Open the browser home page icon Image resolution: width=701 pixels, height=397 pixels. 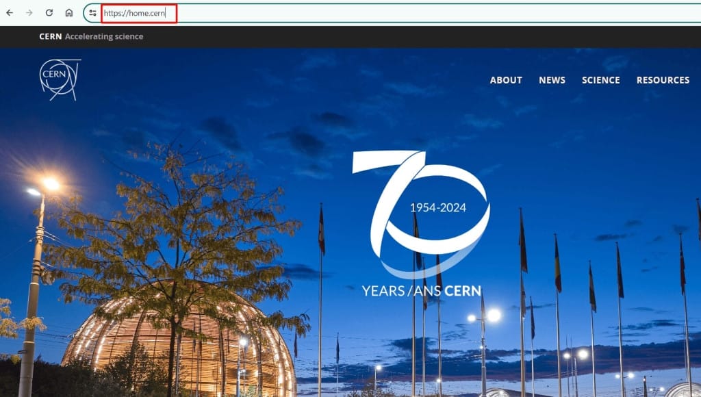pyautogui.click(x=69, y=13)
